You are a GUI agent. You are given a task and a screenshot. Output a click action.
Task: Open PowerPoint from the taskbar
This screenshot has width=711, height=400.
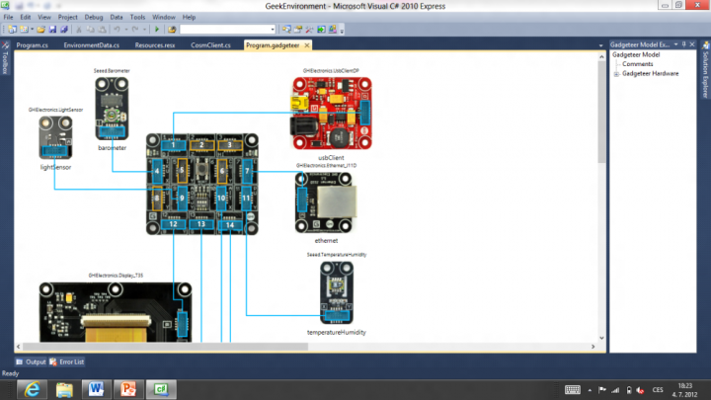tap(128, 389)
